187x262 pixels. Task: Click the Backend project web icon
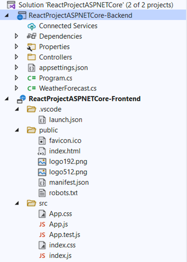tap(21, 15)
